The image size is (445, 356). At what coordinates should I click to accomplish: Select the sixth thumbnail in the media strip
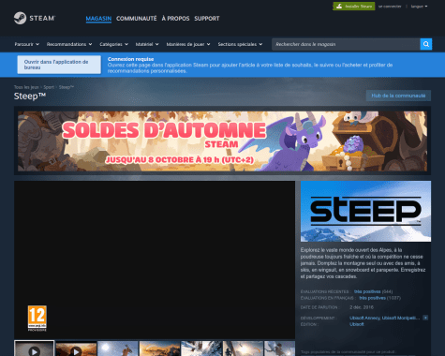(x=243, y=349)
